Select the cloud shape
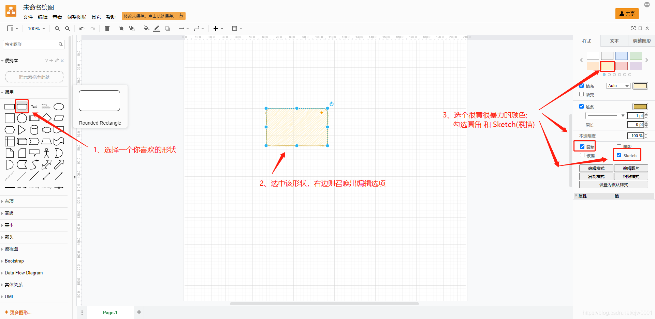 [47, 130]
